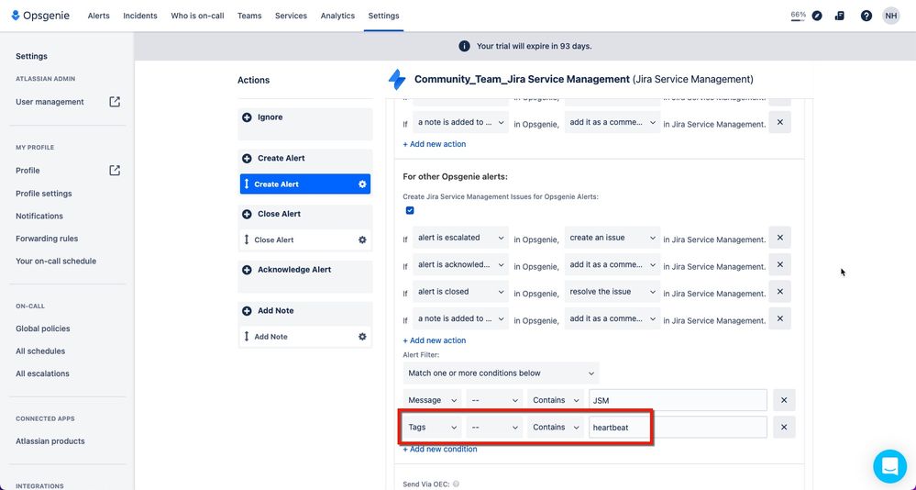Click the plus icon next to Create Alert
This screenshot has width=916, height=490.
247,159
